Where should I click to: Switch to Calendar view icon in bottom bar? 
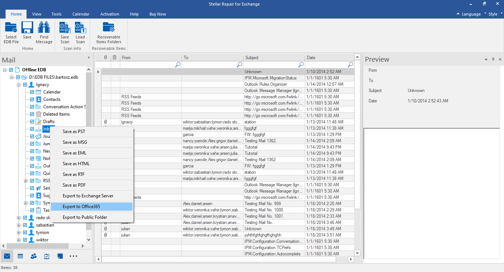coord(20,256)
